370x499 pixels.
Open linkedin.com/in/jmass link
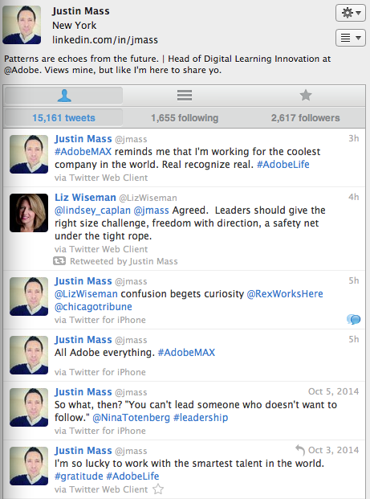pyautogui.click(x=105, y=40)
